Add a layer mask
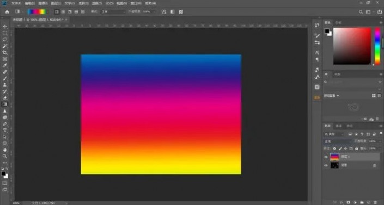This screenshot has width=384, height=205. pos(348,203)
